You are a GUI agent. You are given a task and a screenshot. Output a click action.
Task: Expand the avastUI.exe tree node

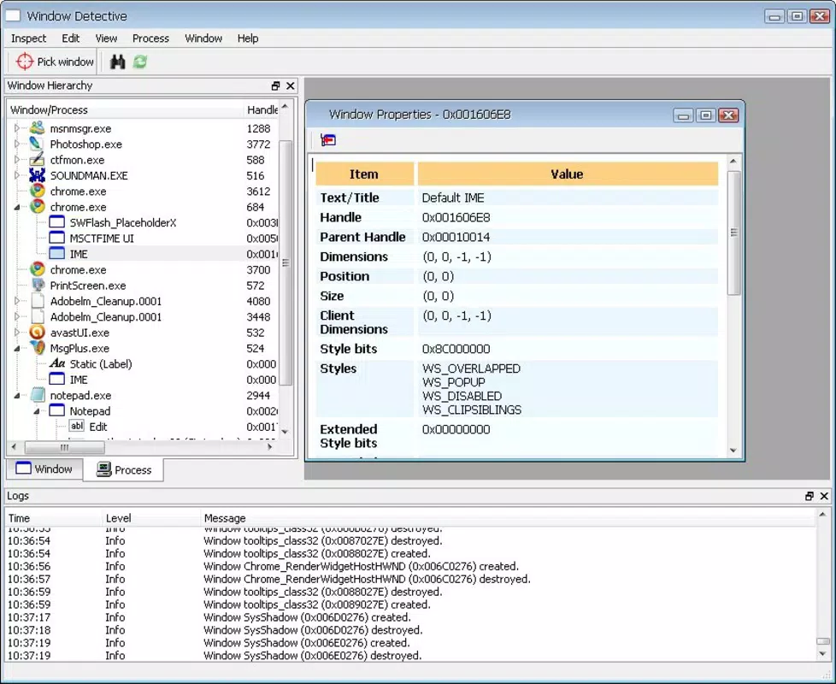(x=16, y=333)
